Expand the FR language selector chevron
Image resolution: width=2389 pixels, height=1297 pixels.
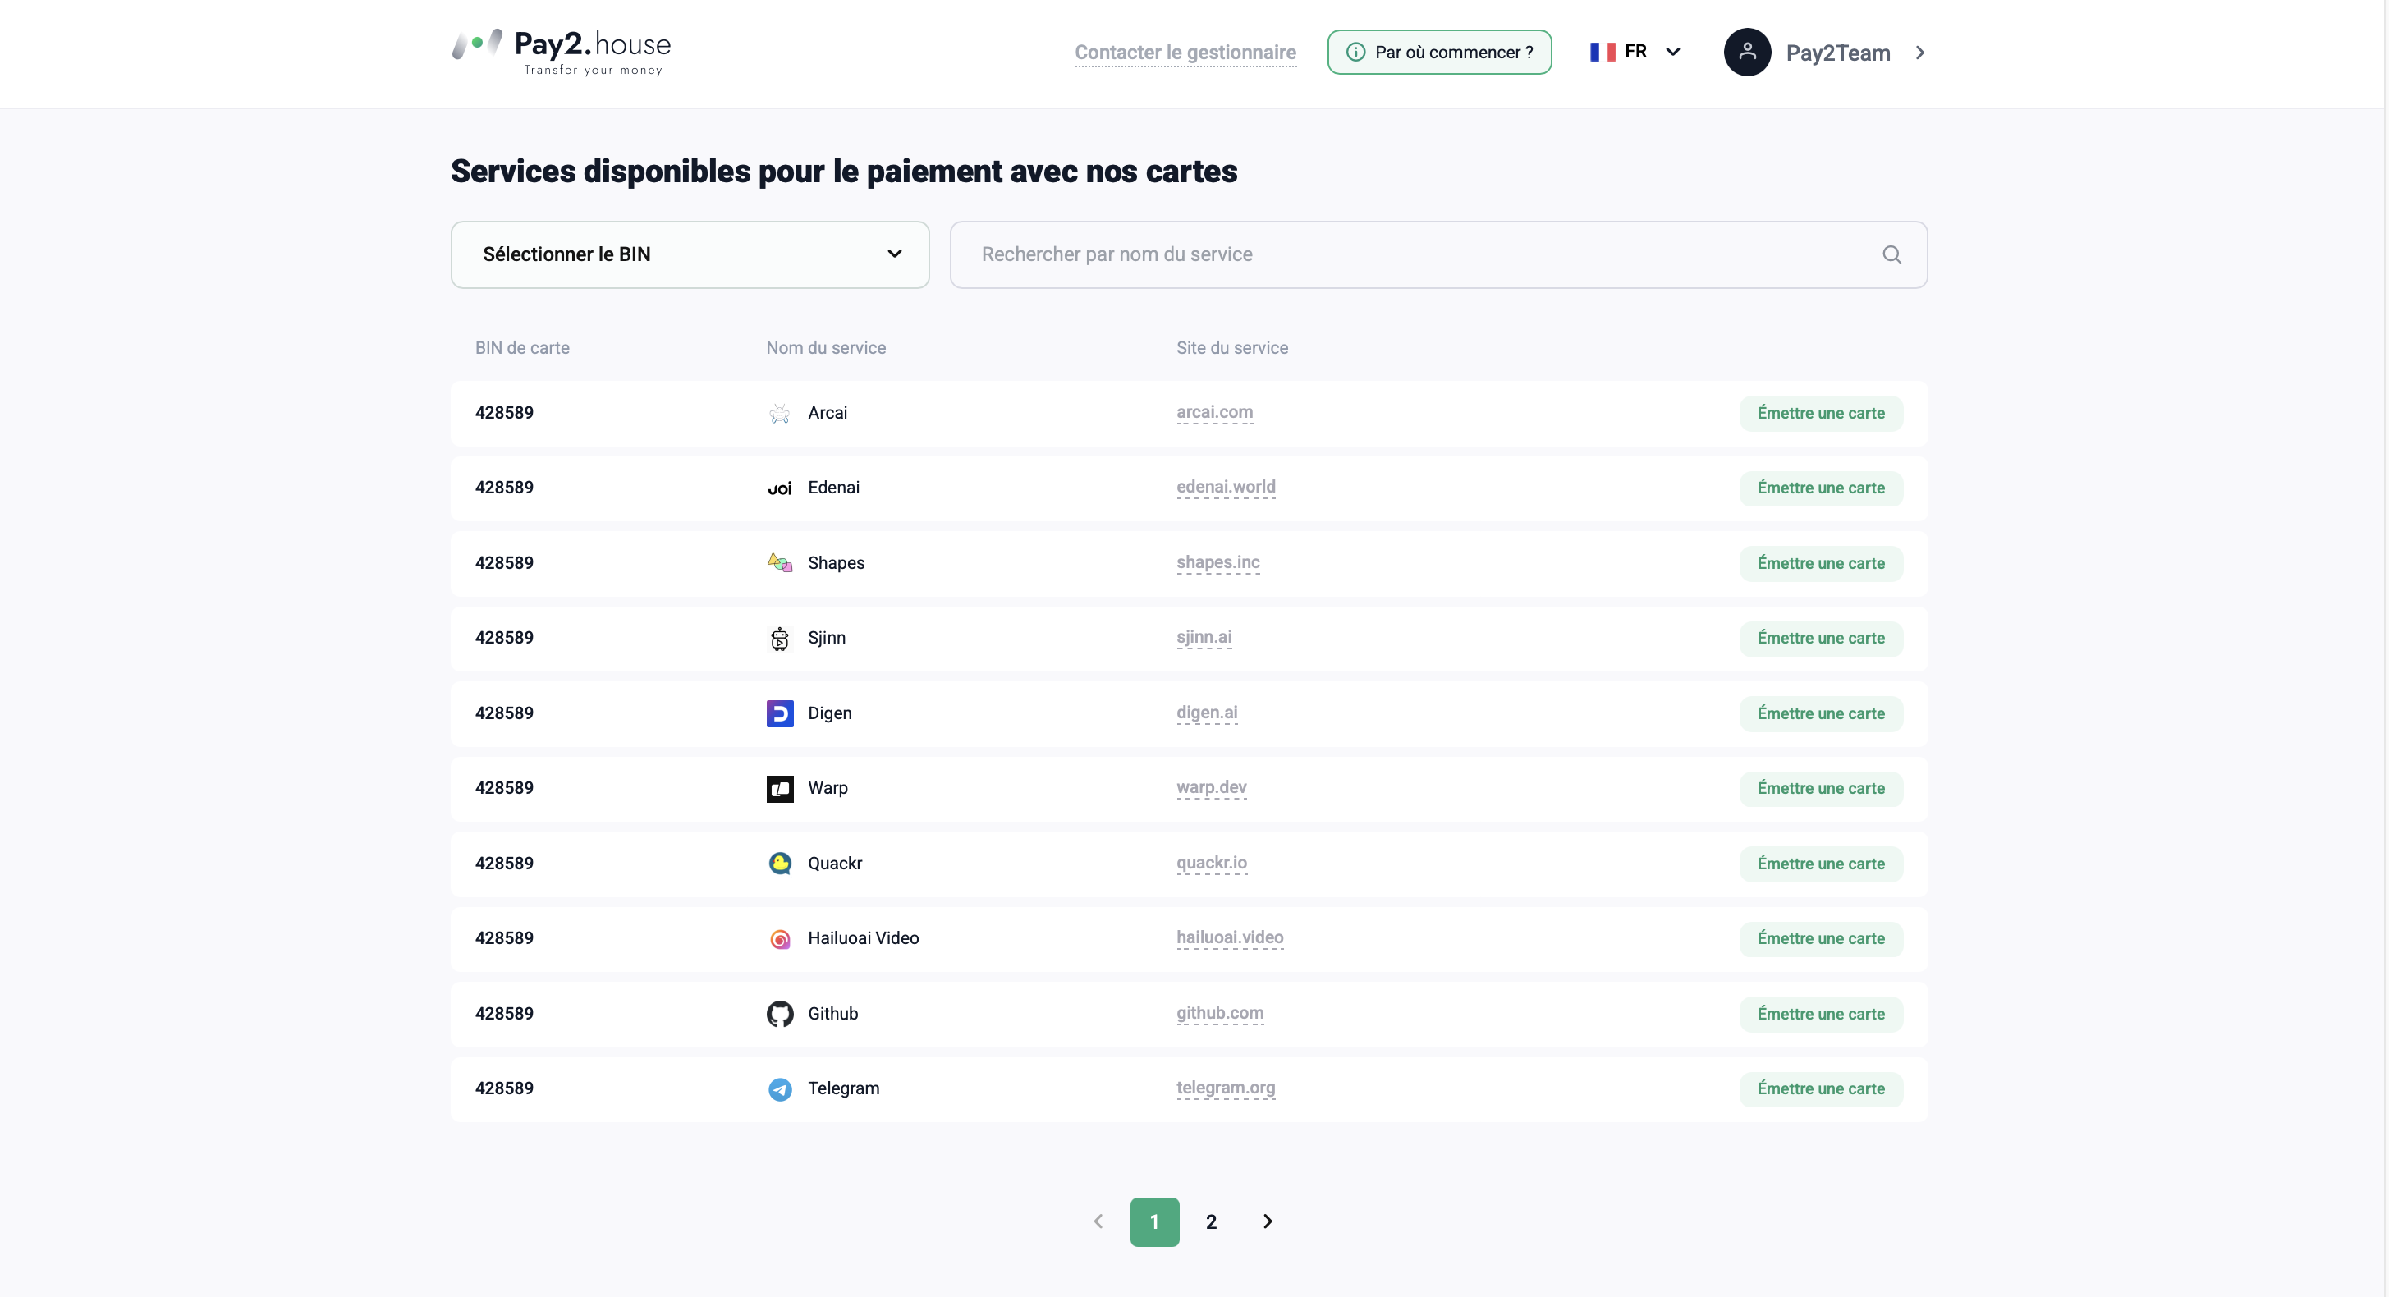[x=1673, y=52]
